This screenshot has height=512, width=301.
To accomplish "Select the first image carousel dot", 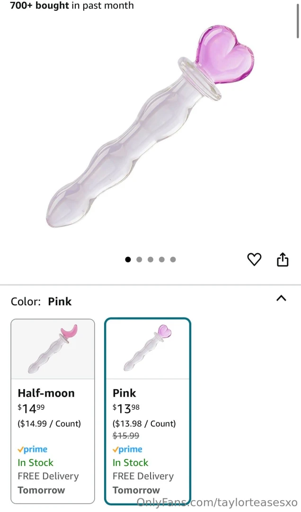I will coord(128,259).
